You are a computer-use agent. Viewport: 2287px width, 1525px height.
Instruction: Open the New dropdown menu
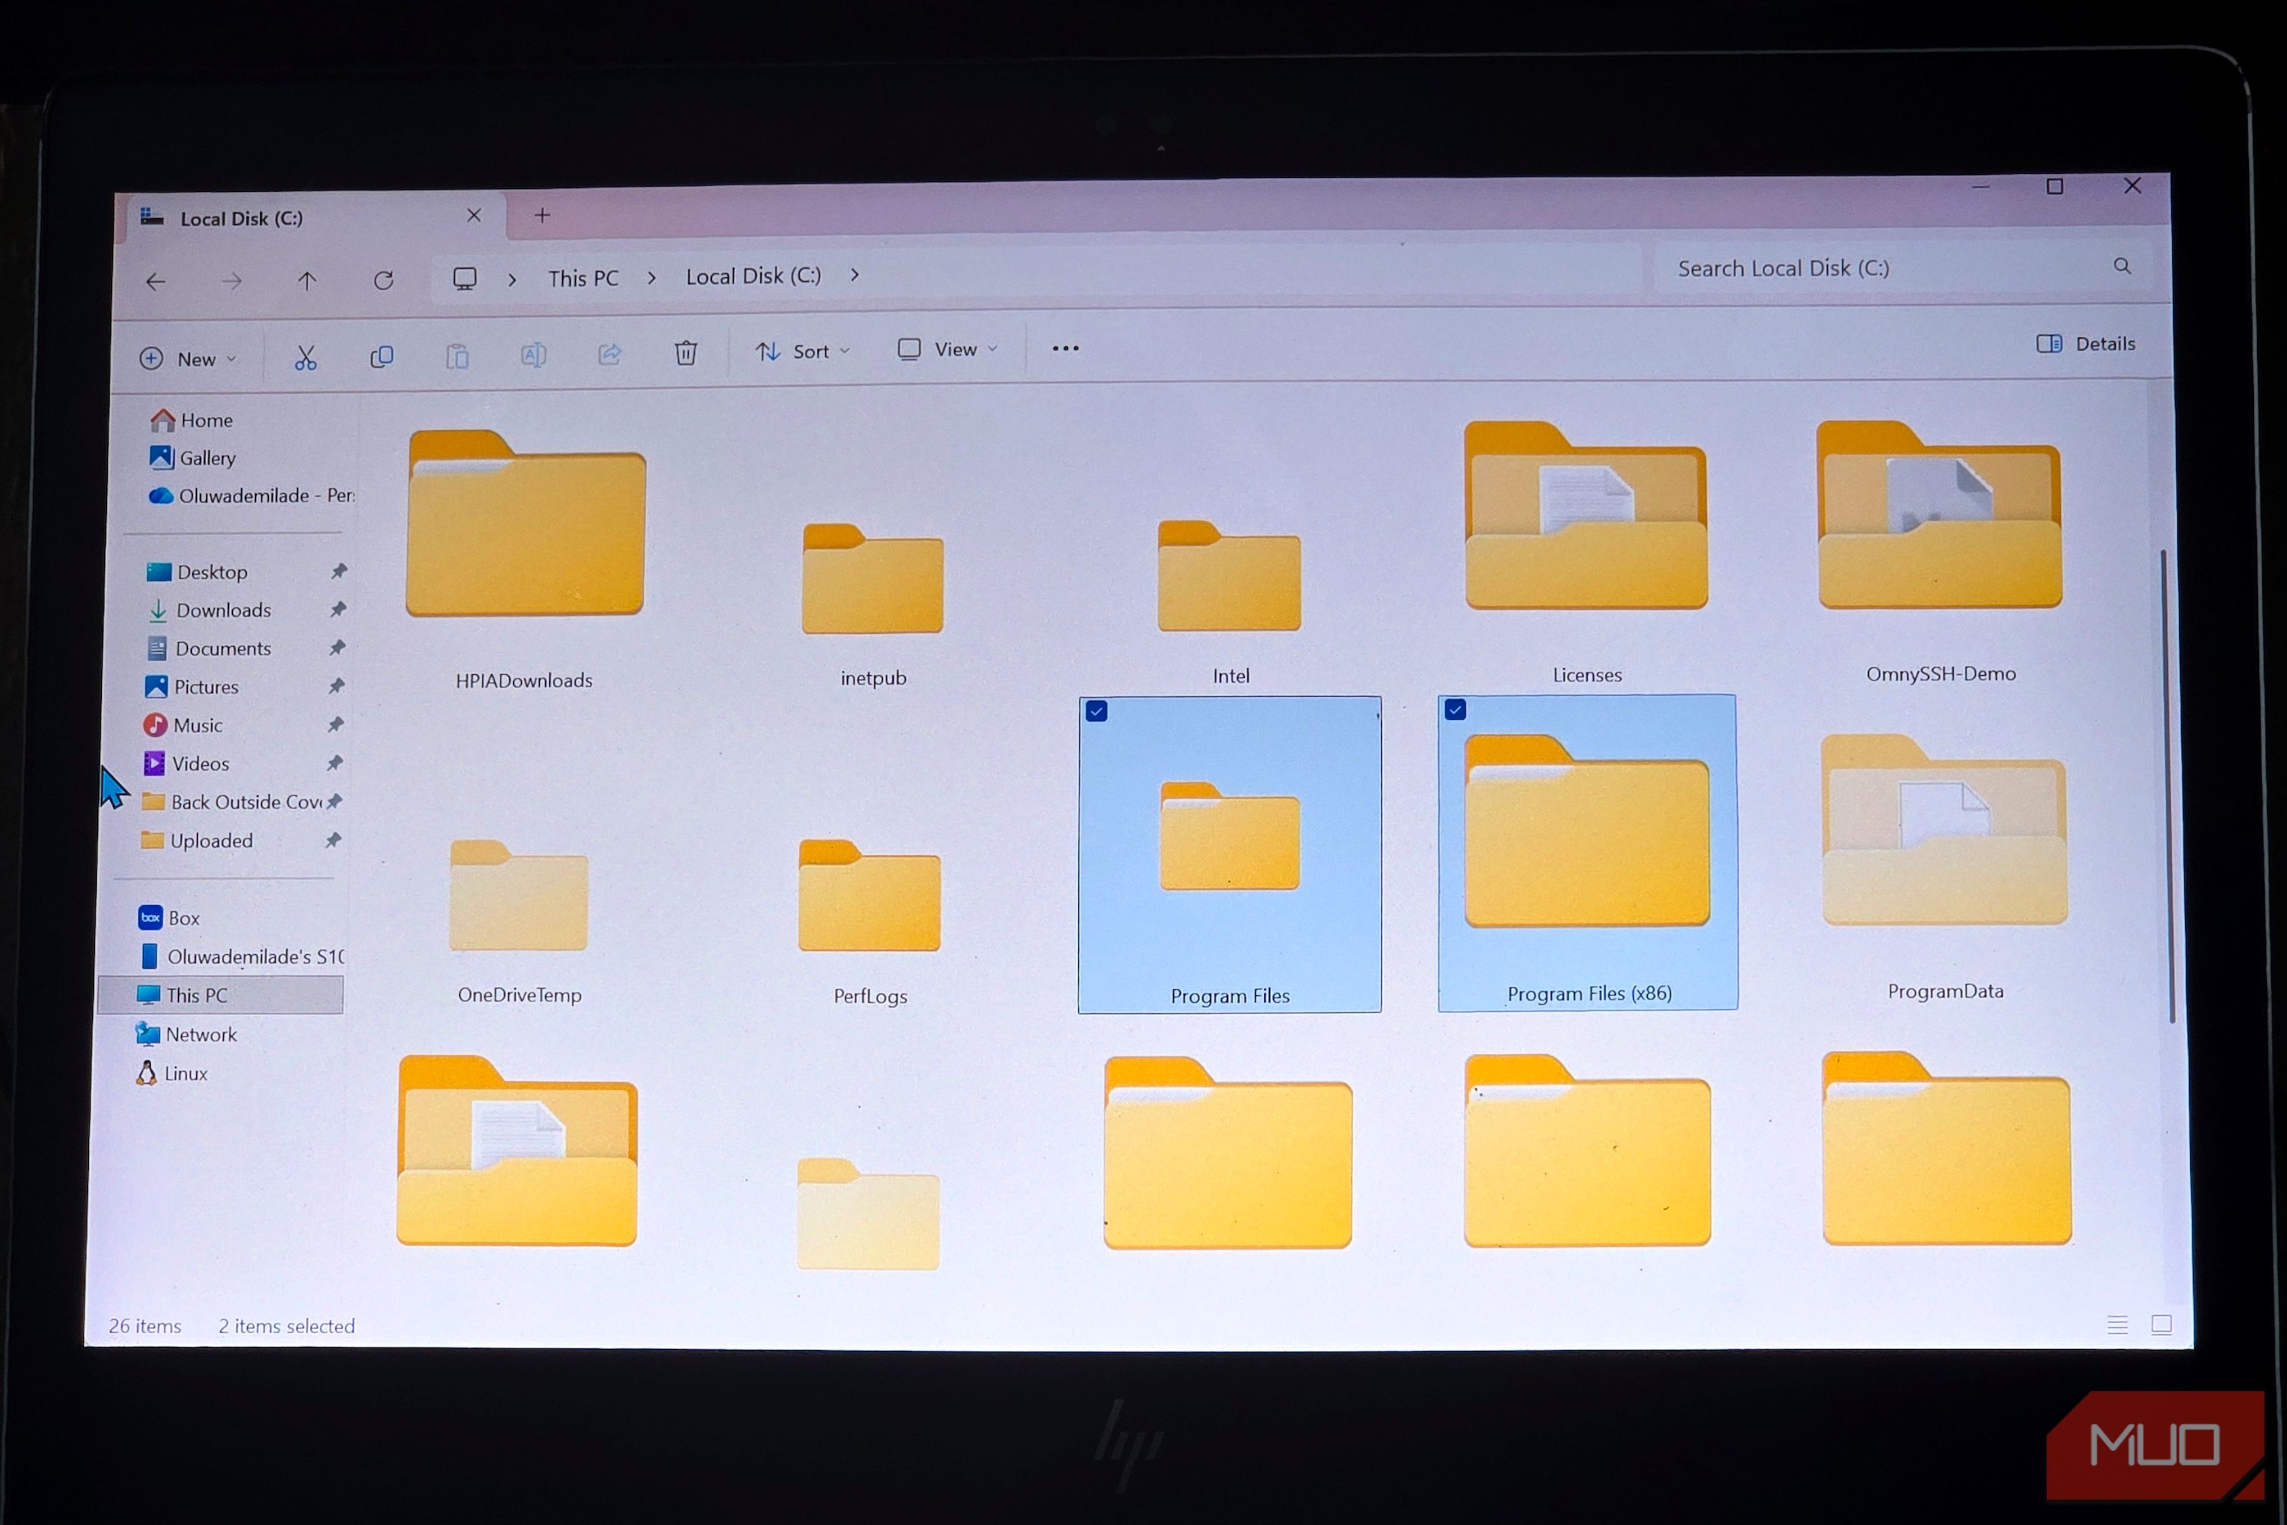(x=189, y=359)
